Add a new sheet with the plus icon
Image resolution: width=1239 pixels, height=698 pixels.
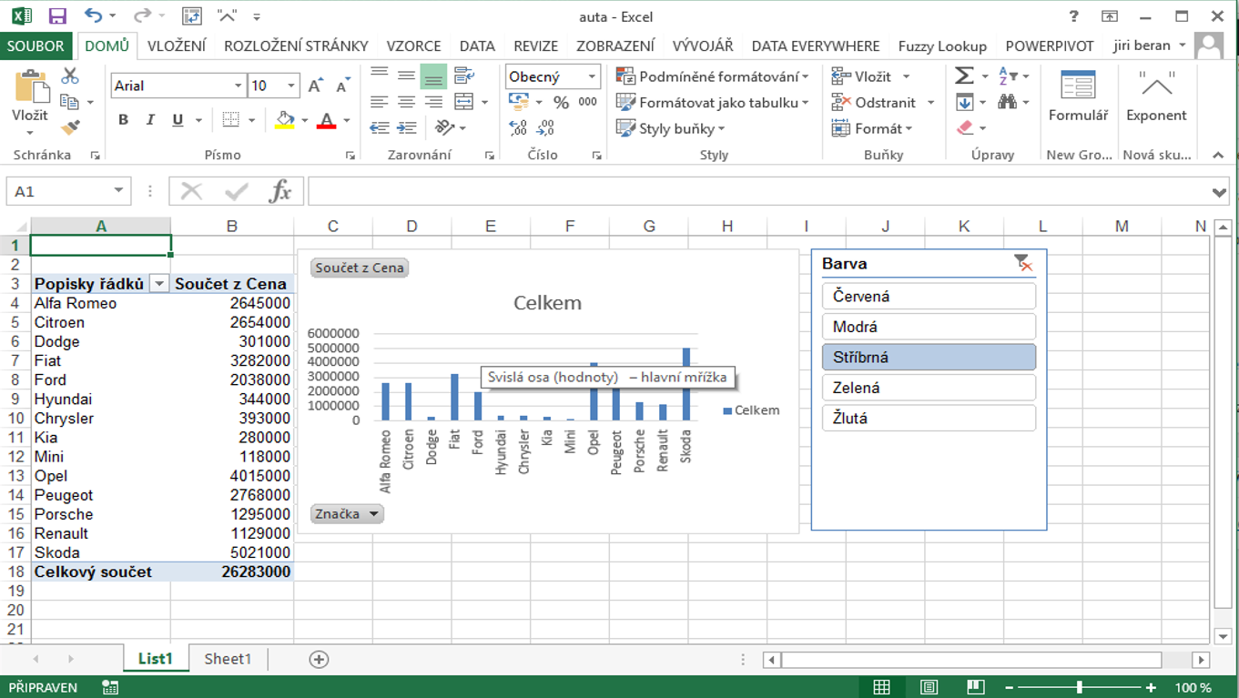[x=319, y=660]
